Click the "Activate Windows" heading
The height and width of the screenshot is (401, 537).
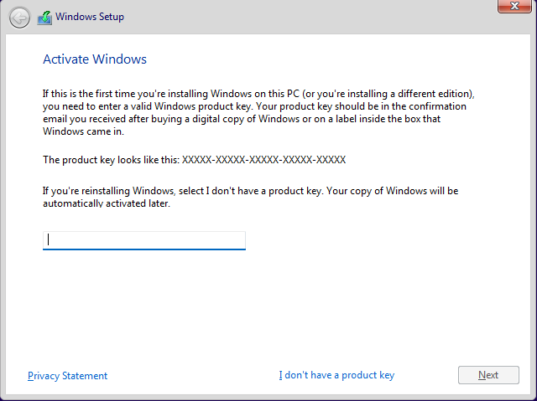(x=95, y=59)
